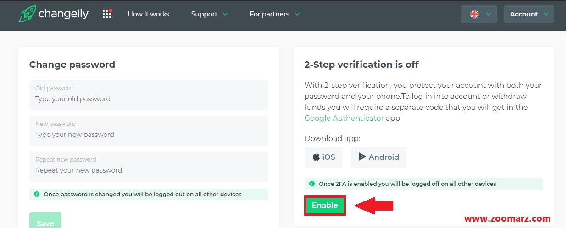567x228 pixels.
Task: Focus the New password field
Action: (x=148, y=131)
